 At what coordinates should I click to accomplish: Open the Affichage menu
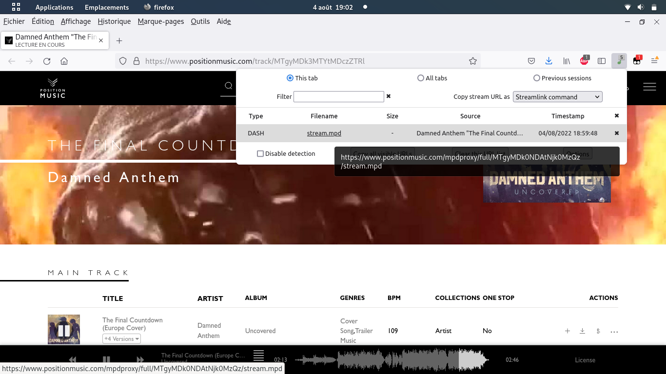[x=76, y=21]
